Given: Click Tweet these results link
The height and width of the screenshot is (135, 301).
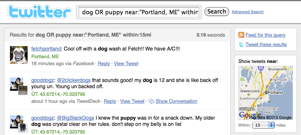Looking at the screenshot, I should 266,45.
